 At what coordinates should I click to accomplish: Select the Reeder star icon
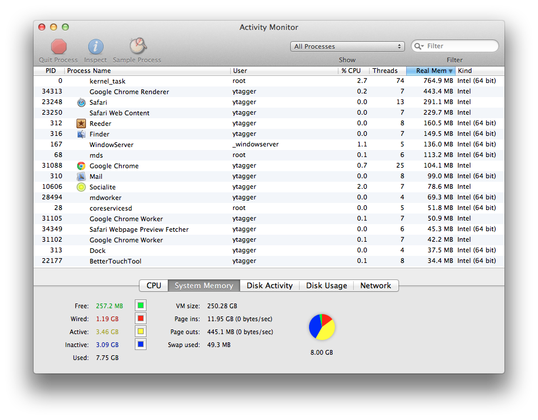tap(81, 124)
